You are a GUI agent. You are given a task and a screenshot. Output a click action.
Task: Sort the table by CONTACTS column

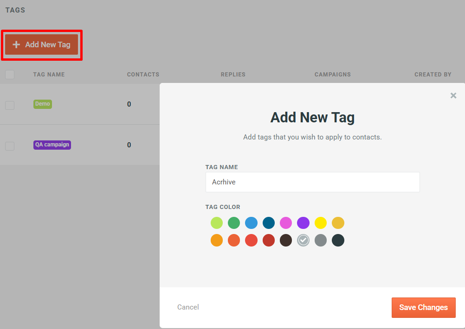click(143, 74)
